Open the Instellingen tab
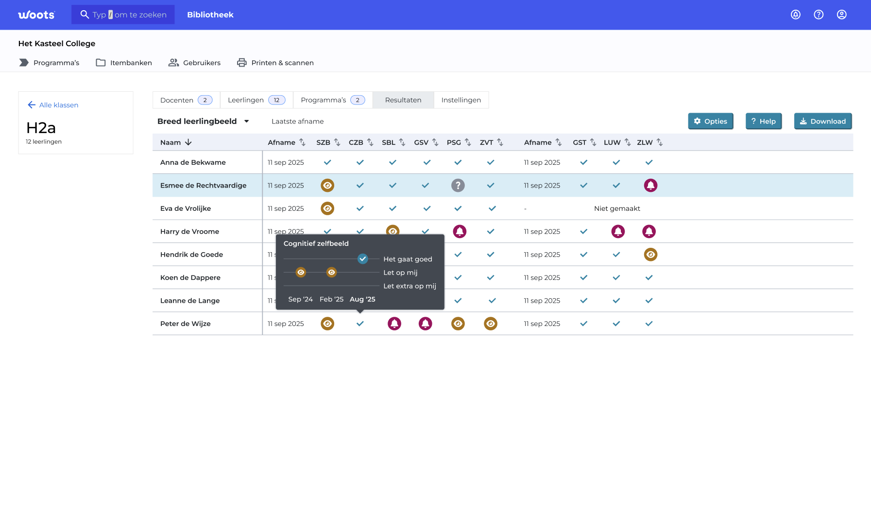This screenshot has height=515, width=871. click(461, 100)
